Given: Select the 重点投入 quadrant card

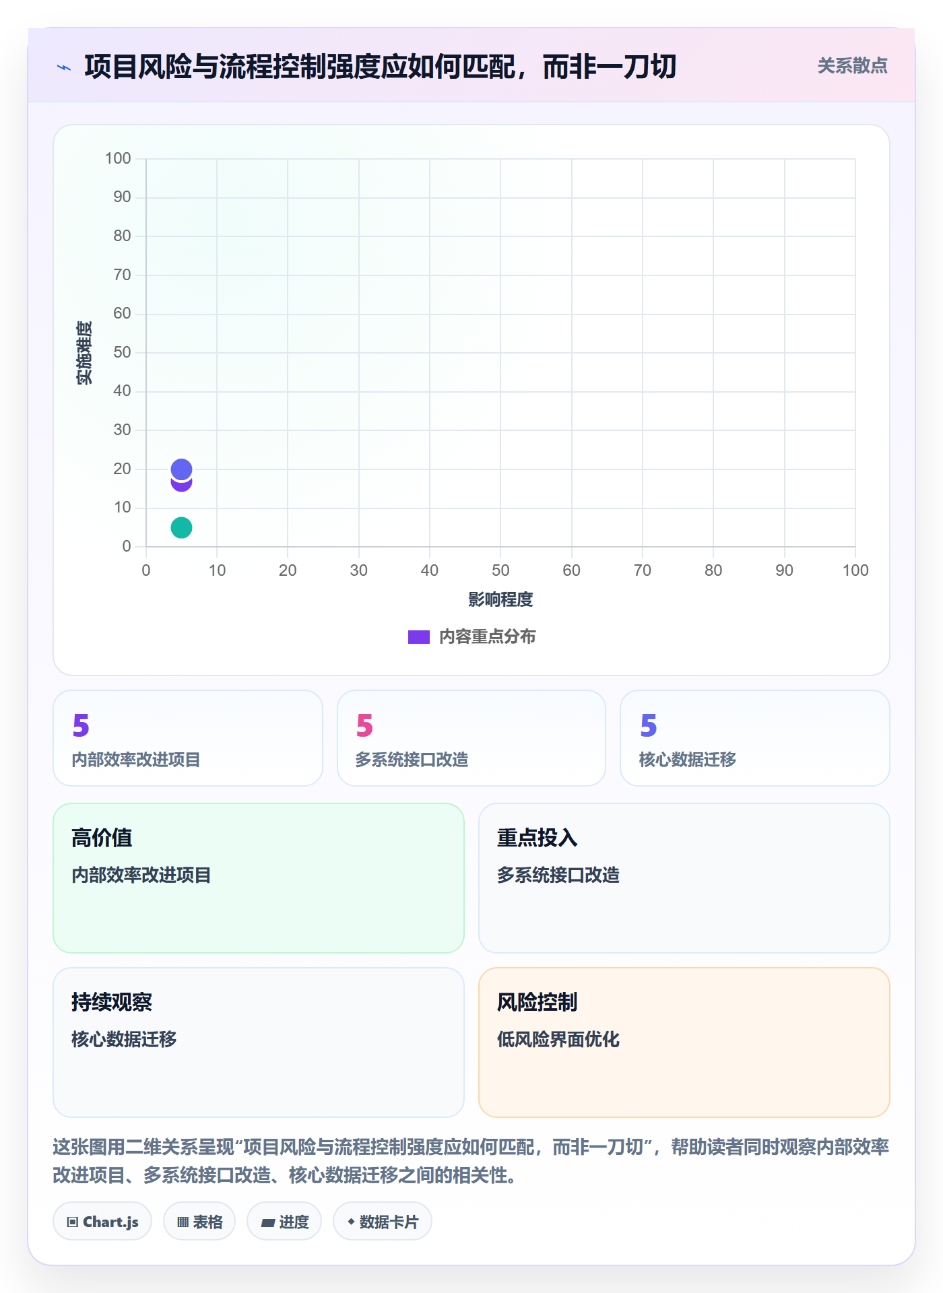Looking at the screenshot, I should 684,878.
